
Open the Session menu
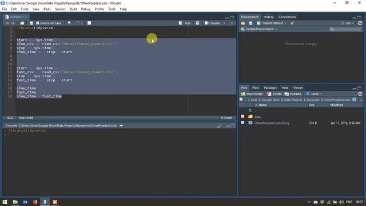point(60,9)
